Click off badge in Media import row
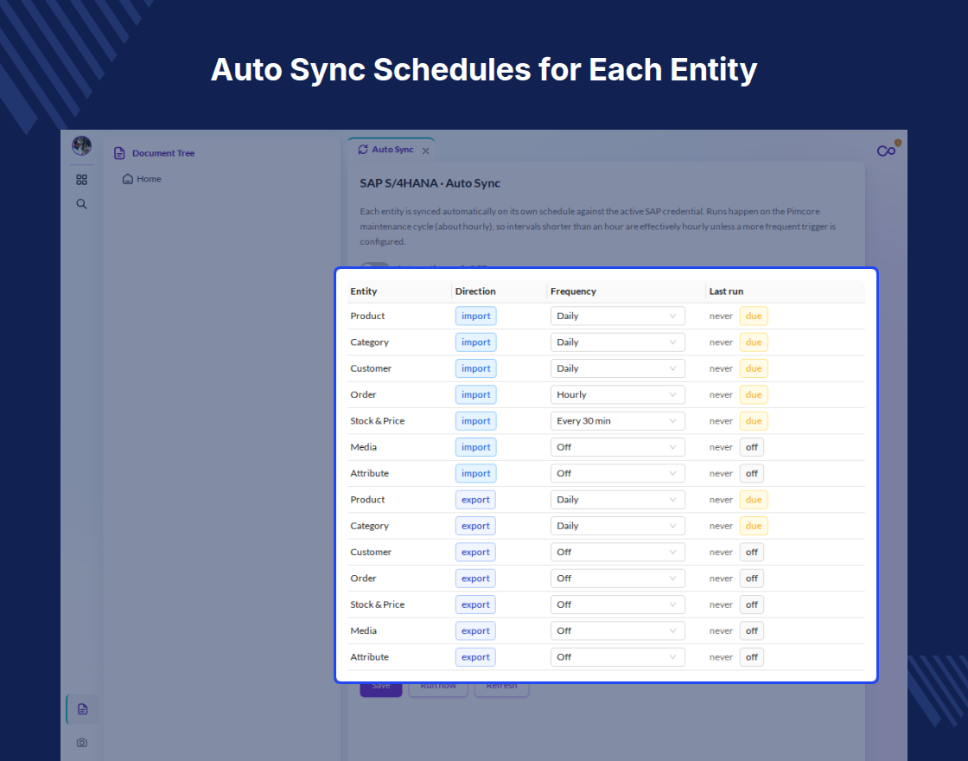Viewport: 968px width, 761px height. coord(751,447)
